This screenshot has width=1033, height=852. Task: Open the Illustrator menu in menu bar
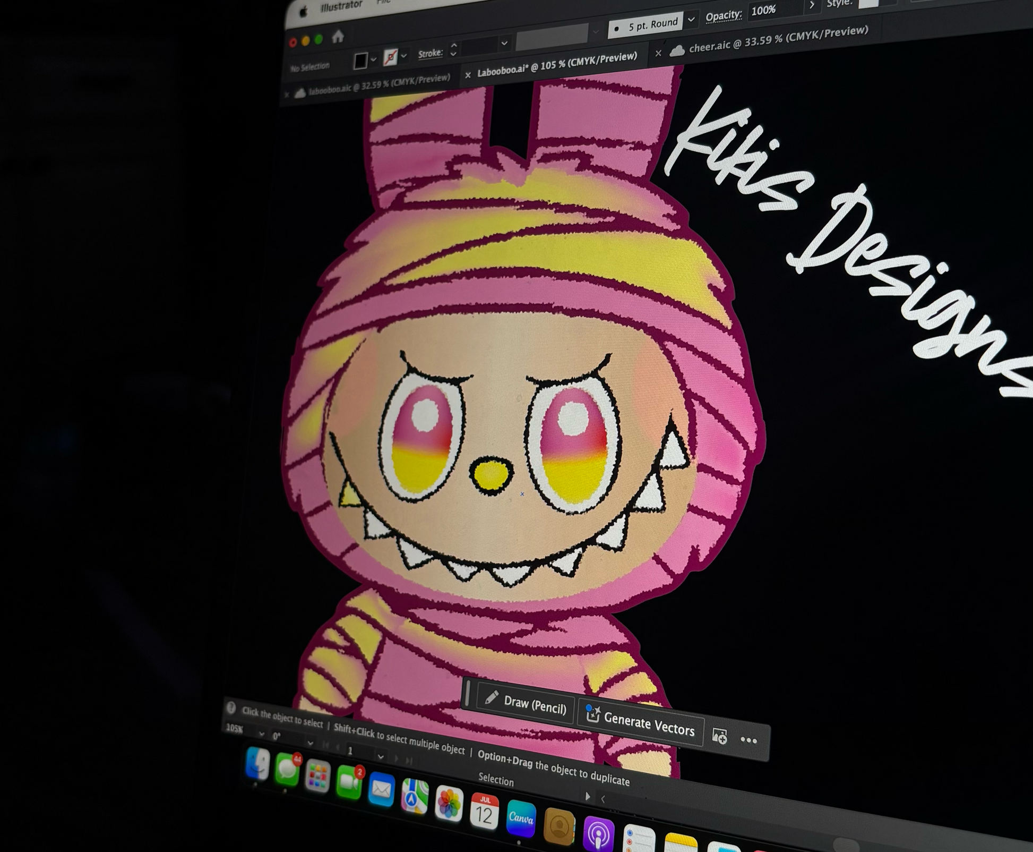[x=341, y=6]
